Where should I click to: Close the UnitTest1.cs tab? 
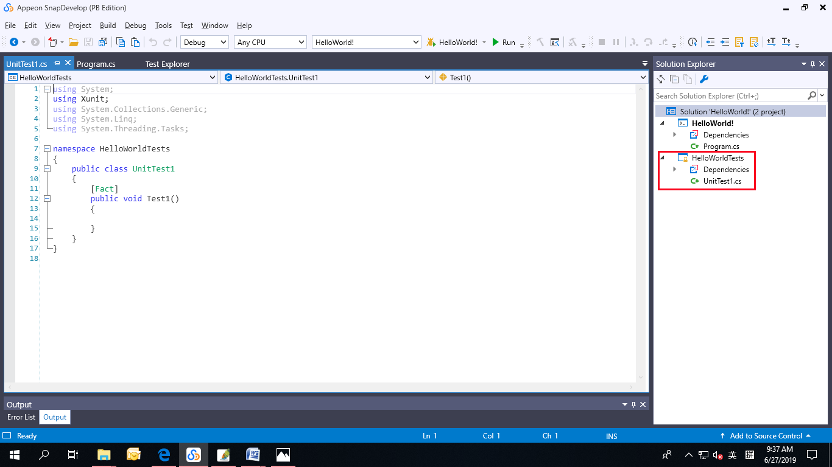68,63
